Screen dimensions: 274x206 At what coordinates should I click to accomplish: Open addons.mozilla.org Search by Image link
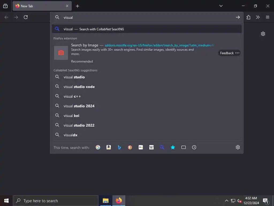click(159, 45)
